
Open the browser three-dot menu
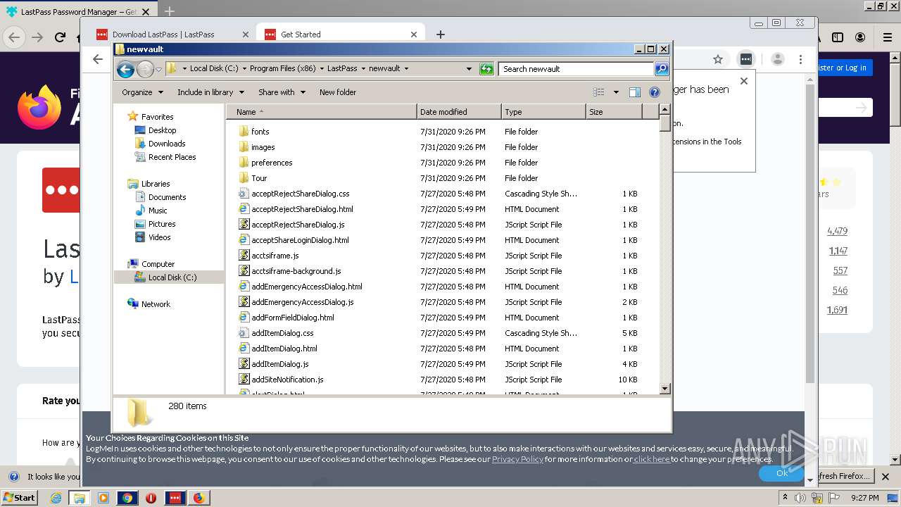coord(800,60)
